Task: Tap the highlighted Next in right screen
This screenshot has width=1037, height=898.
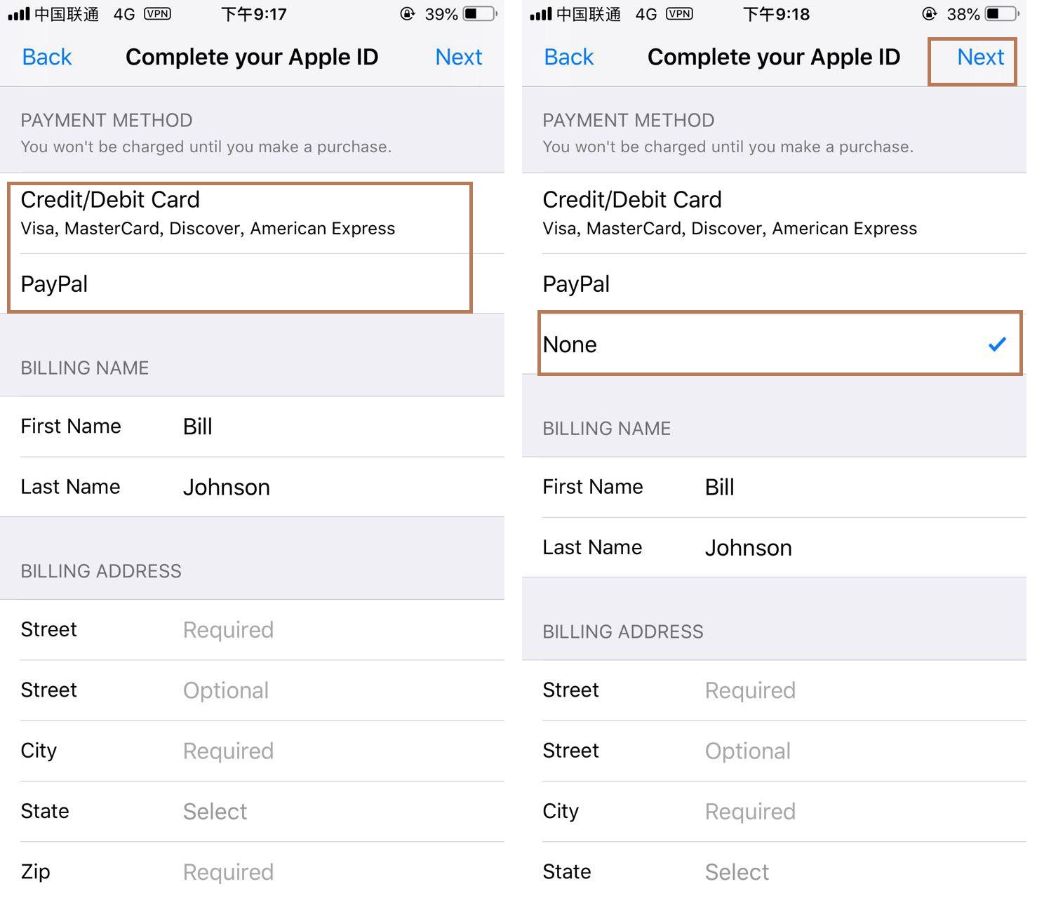Action: [x=980, y=57]
